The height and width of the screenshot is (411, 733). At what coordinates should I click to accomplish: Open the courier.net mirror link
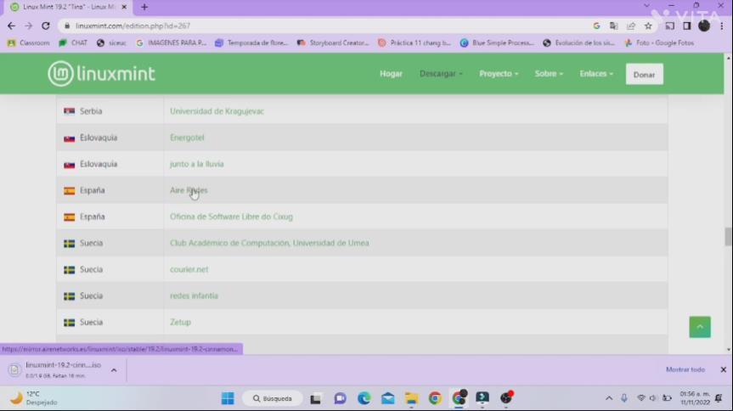pos(189,270)
